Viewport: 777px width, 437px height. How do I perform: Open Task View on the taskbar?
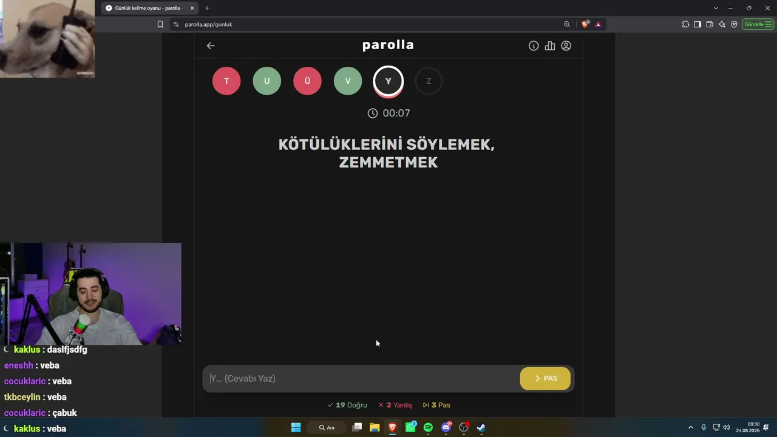pyautogui.click(x=357, y=427)
